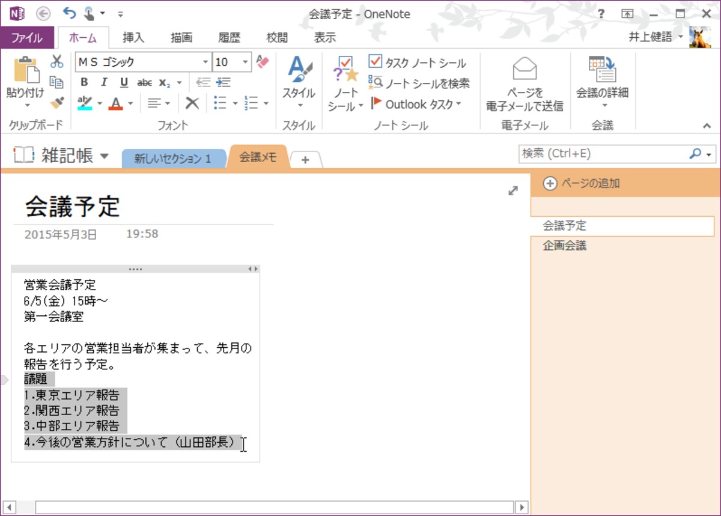
Task: Open Quick Access Toolbar customize menu
Action: (121, 14)
